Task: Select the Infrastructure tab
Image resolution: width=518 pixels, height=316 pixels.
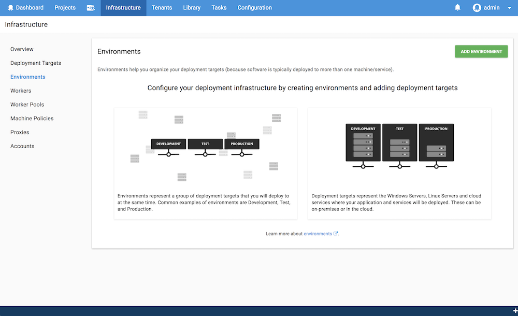Action: pyautogui.click(x=123, y=8)
